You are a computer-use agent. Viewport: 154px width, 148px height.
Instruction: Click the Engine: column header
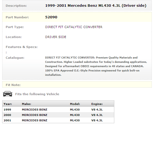[97, 104]
